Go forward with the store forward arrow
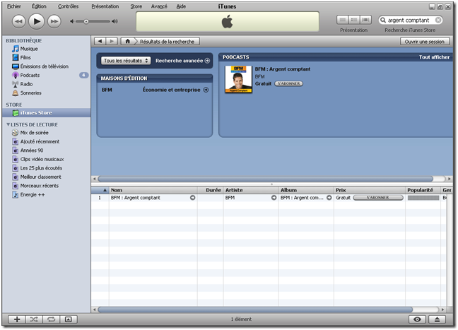 coord(112,42)
